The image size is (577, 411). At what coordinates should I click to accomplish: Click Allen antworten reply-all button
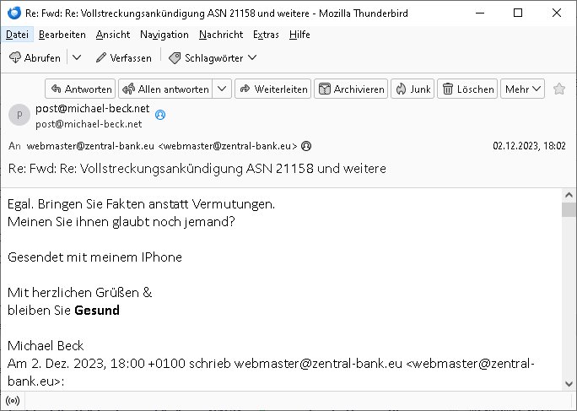coord(165,89)
